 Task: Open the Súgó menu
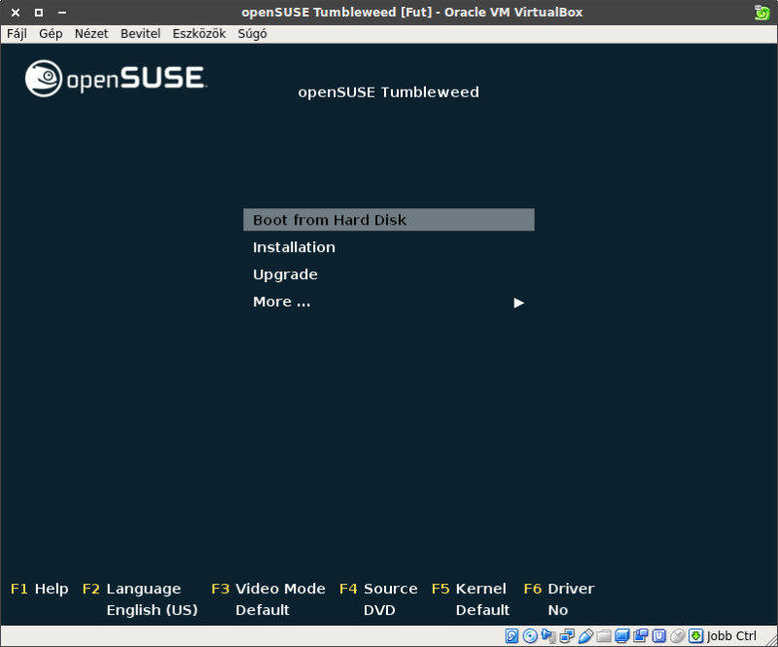point(252,34)
